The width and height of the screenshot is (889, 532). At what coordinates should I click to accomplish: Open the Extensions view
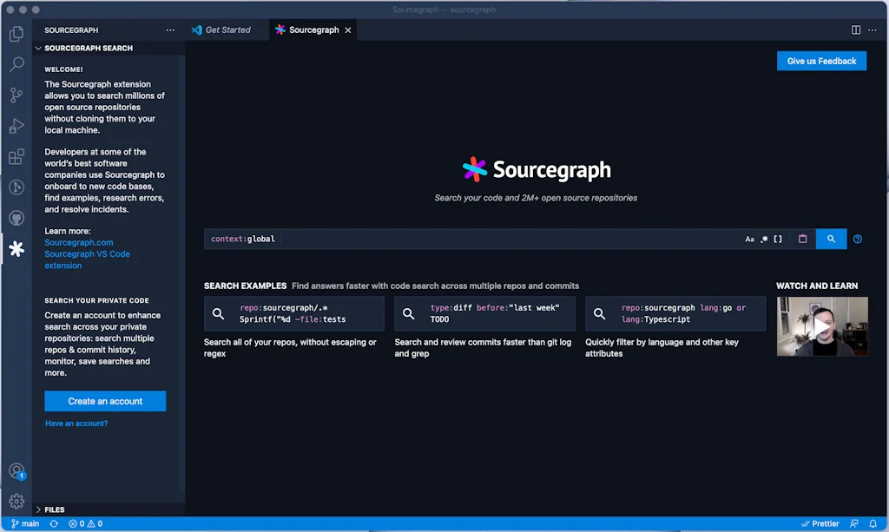(x=16, y=156)
